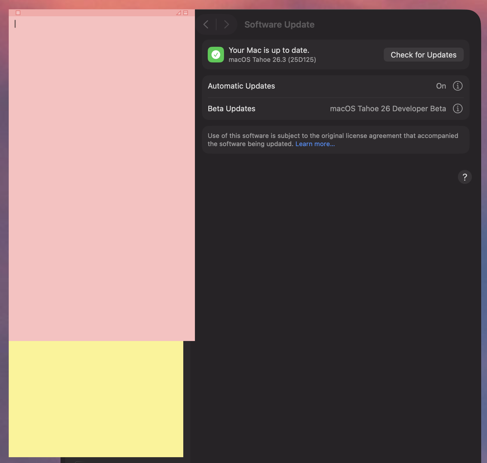Open the help question mark button
This screenshot has width=487, height=463.
point(465,177)
